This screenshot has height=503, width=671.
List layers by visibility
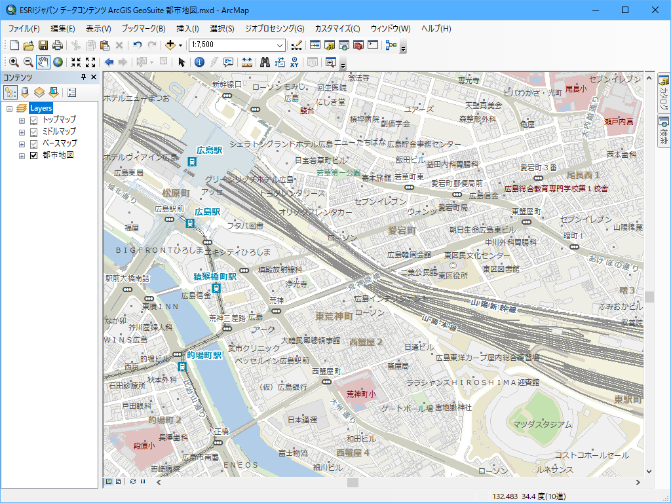click(x=39, y=92)
